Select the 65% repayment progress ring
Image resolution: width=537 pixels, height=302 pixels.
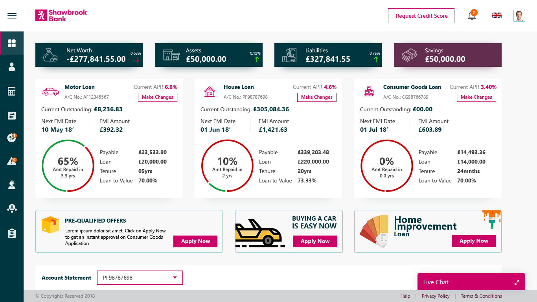pyautogui.click(x=68, y=166)
